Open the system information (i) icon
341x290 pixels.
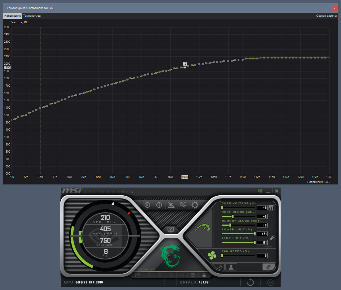click(x=159, y=205)
